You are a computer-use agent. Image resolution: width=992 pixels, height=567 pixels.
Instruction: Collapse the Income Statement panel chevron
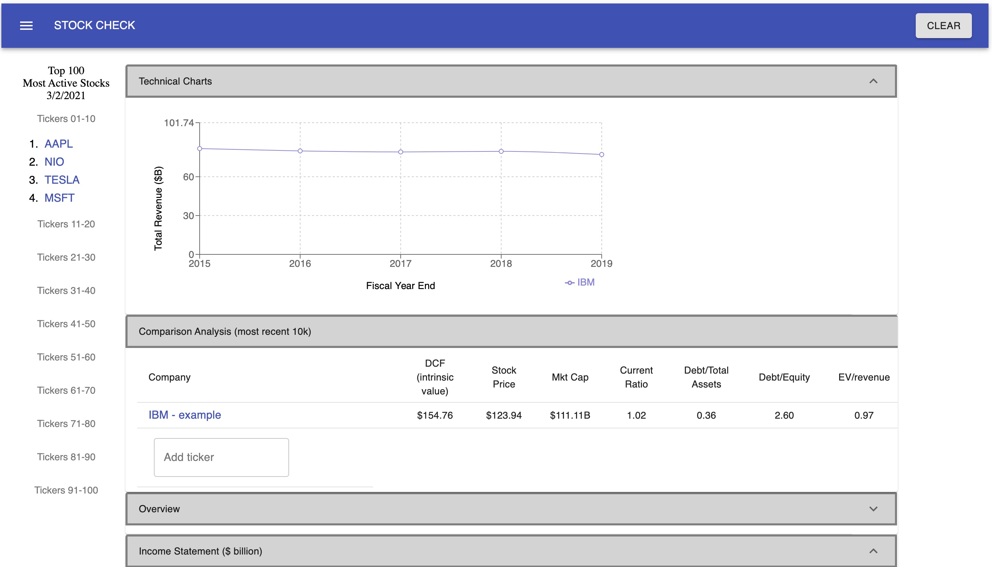[x=873, y=551]
